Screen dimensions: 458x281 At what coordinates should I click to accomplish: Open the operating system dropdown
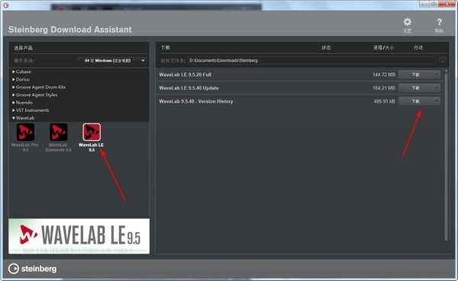(x=112, y=61)
